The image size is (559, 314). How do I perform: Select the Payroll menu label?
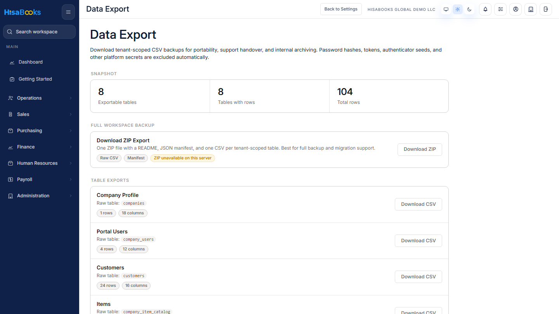click(24, 179)
